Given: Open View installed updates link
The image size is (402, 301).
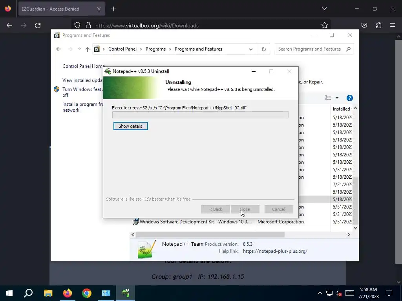Looking at the screenshot, I should [82, 80].
